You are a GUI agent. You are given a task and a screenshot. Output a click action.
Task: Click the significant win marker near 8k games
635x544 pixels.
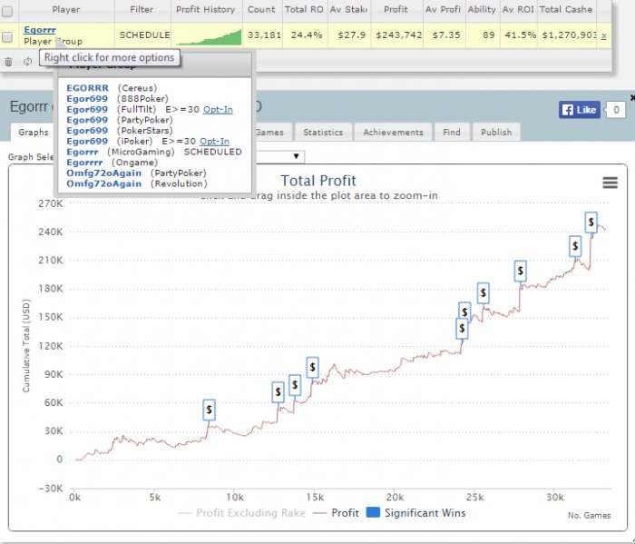210,410
